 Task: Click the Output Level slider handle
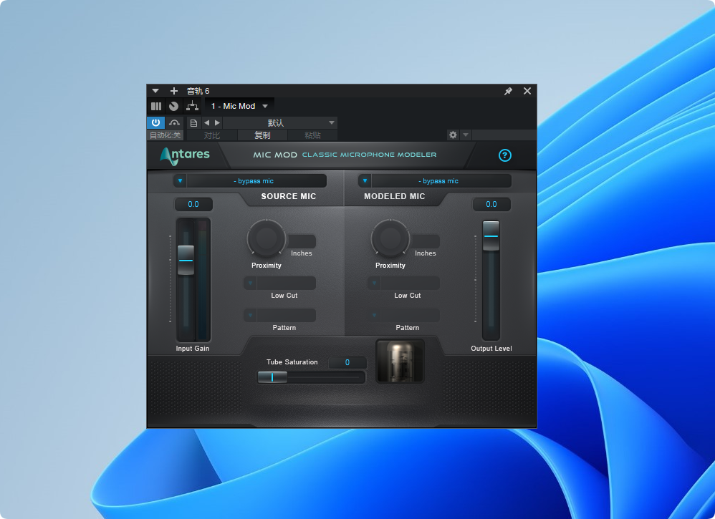491,236
